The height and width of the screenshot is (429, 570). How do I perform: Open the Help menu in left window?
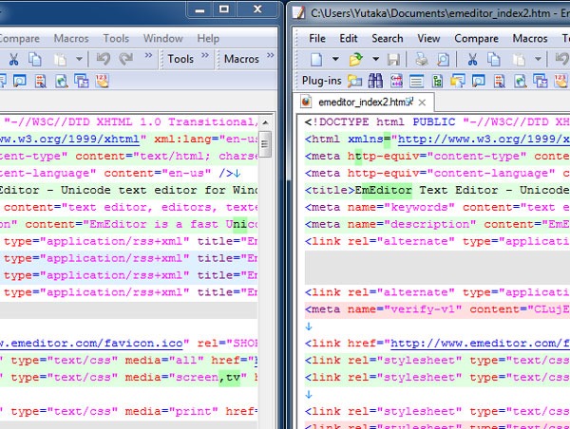click(x=208, y=39)
